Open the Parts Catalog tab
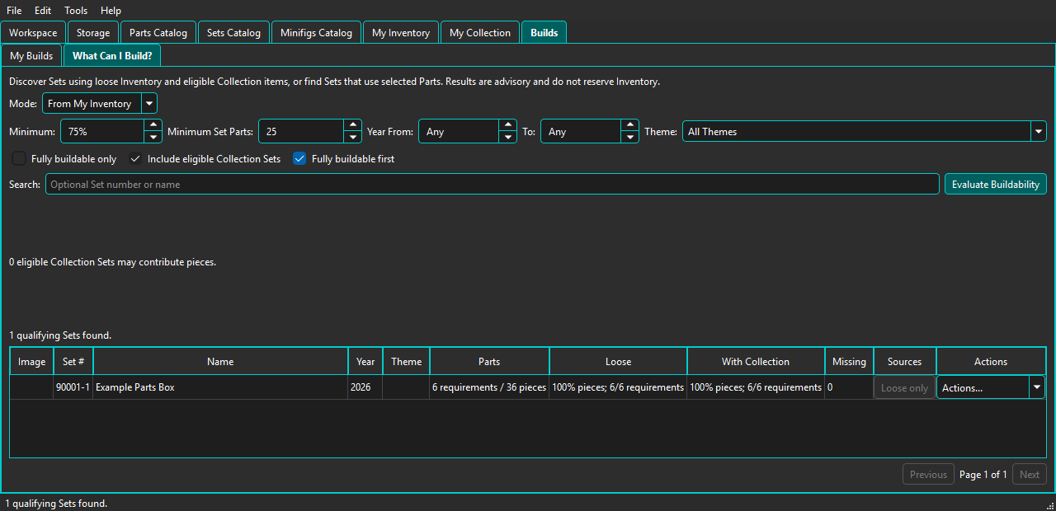The image size is (1056, 511). [x=158, y=33]
